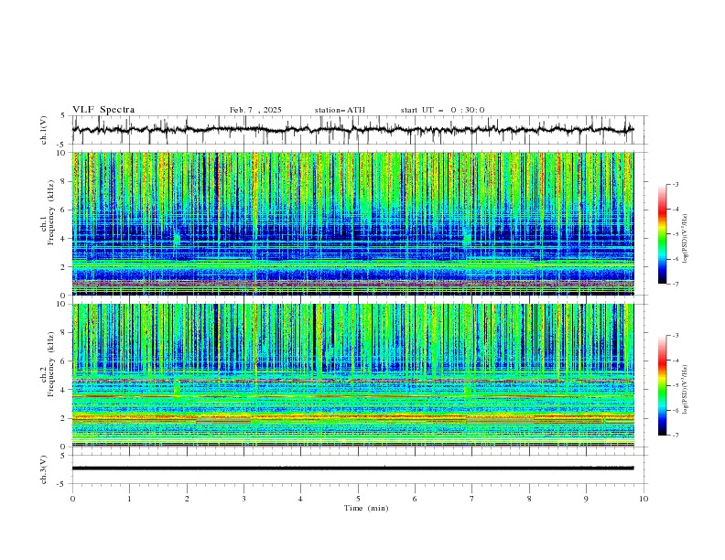The height and width of the screenshot is (560, 725).
Task: Click the ch.2 "Frequency (kHz)" axis label
Action: [x=50, y=364]
